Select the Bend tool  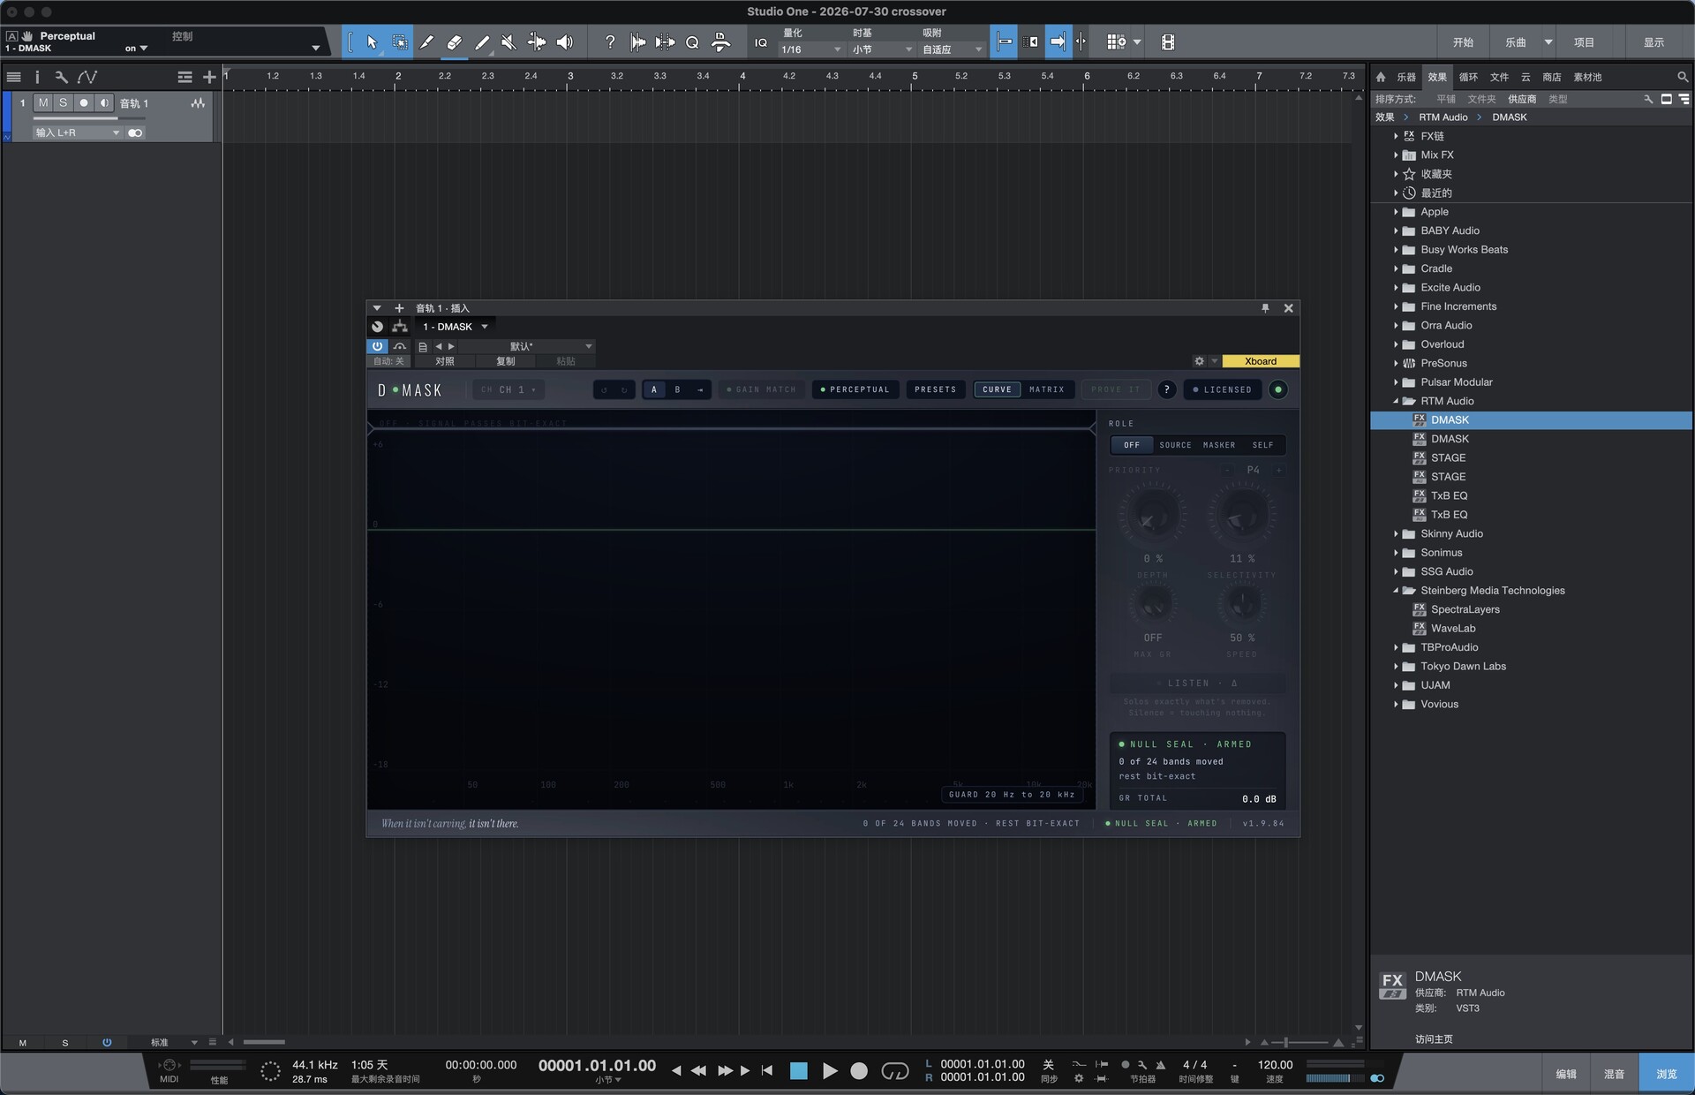(x=537, y=42)
